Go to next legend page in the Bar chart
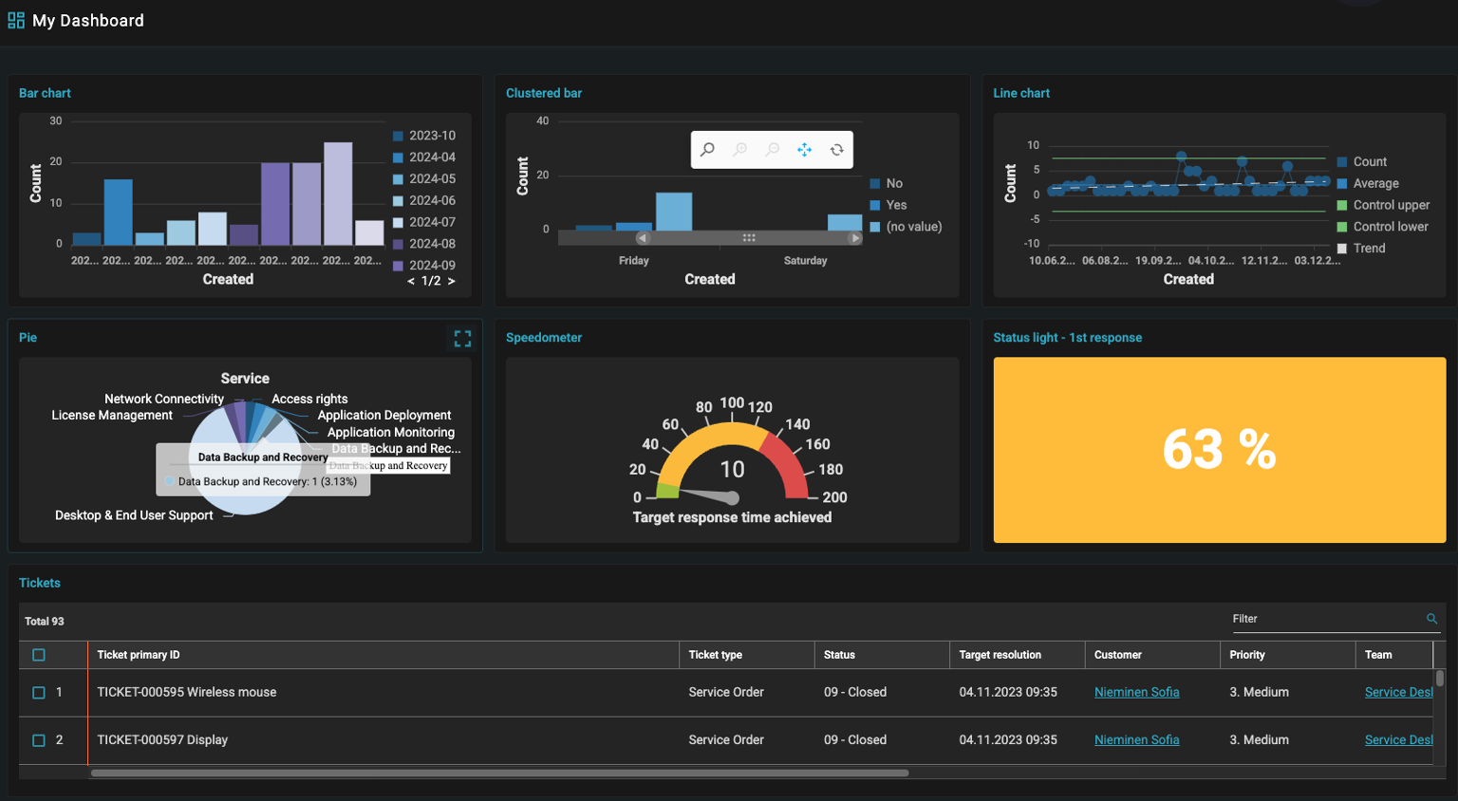 point(451,281)
